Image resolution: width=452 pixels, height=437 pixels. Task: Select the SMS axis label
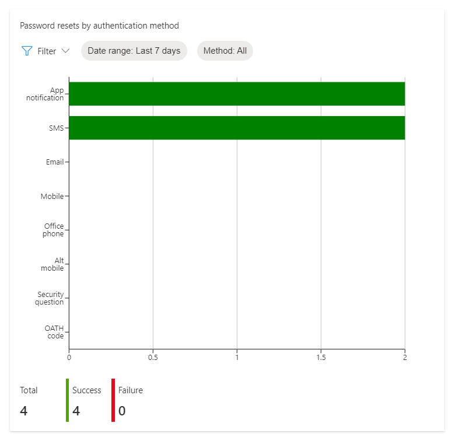tap(56, 128)
